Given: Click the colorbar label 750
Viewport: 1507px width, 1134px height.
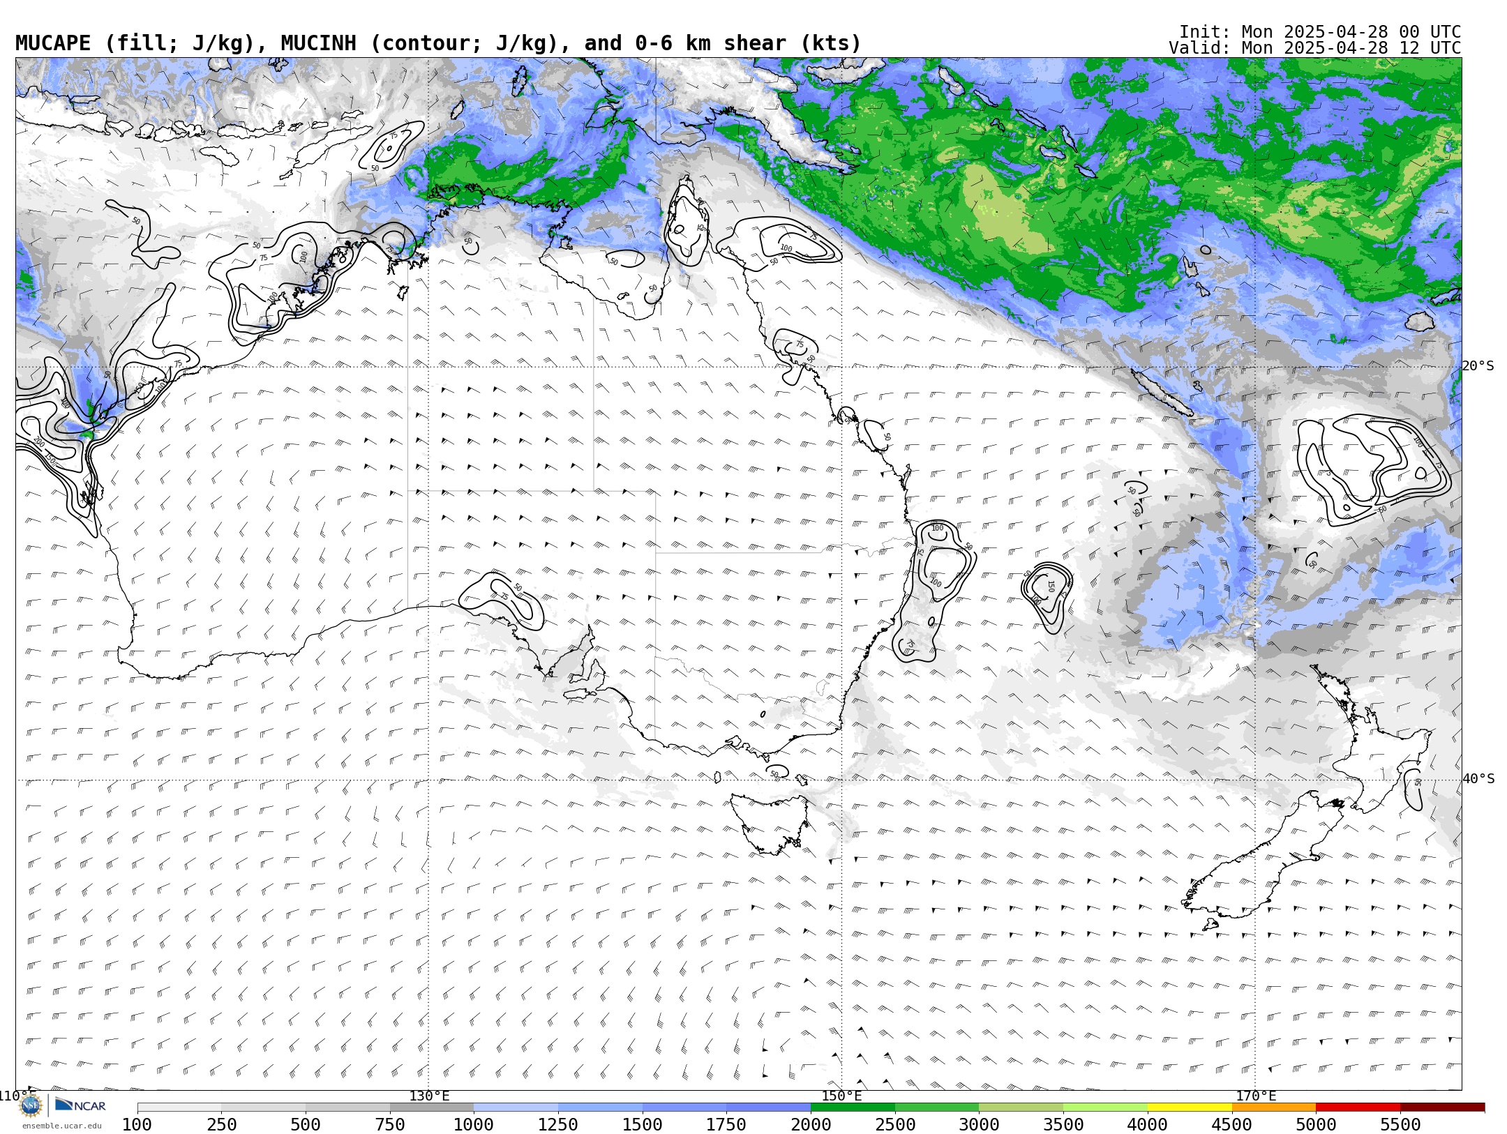Looking at the screenshot, I should point(390,1125).
